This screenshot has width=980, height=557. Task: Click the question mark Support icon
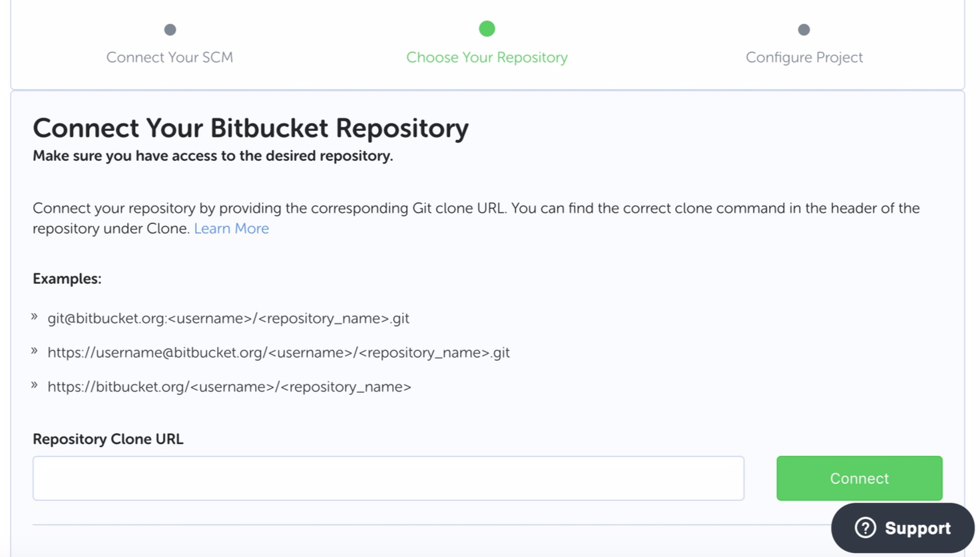click(865, 527)
